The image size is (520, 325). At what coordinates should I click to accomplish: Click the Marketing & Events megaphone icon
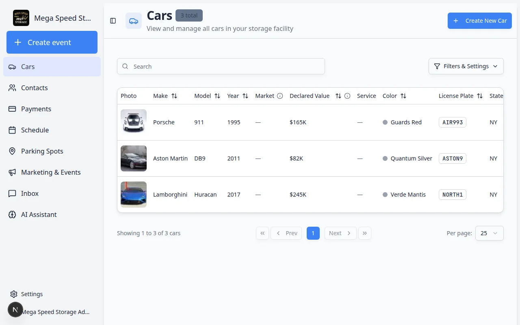tap(12, 172)
